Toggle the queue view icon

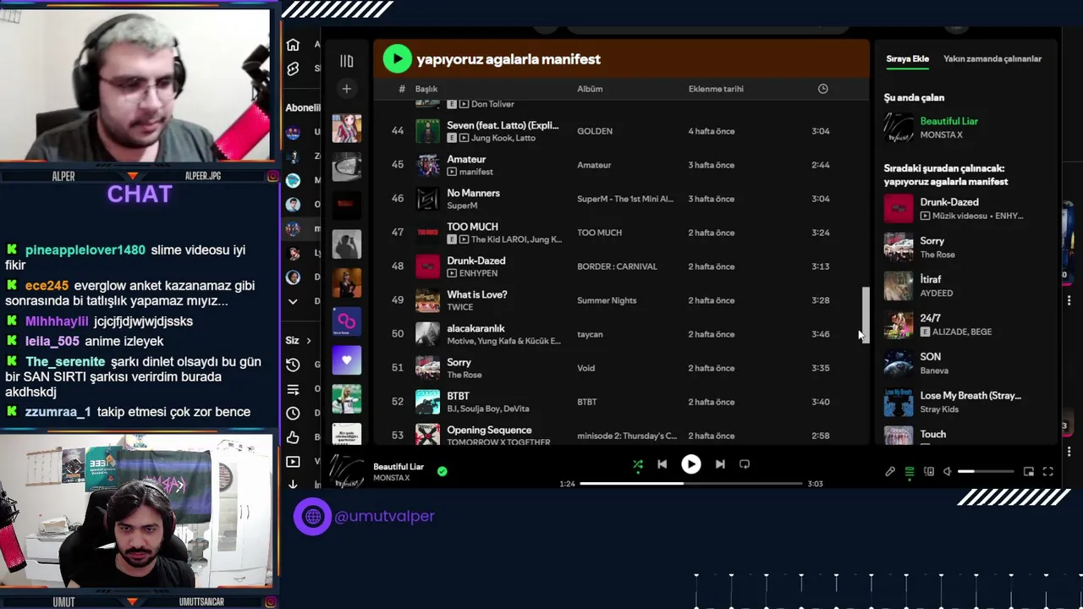point(910,472)
